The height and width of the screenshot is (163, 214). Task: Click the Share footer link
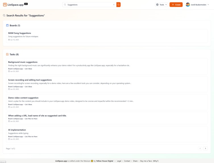tap(135, 161)
